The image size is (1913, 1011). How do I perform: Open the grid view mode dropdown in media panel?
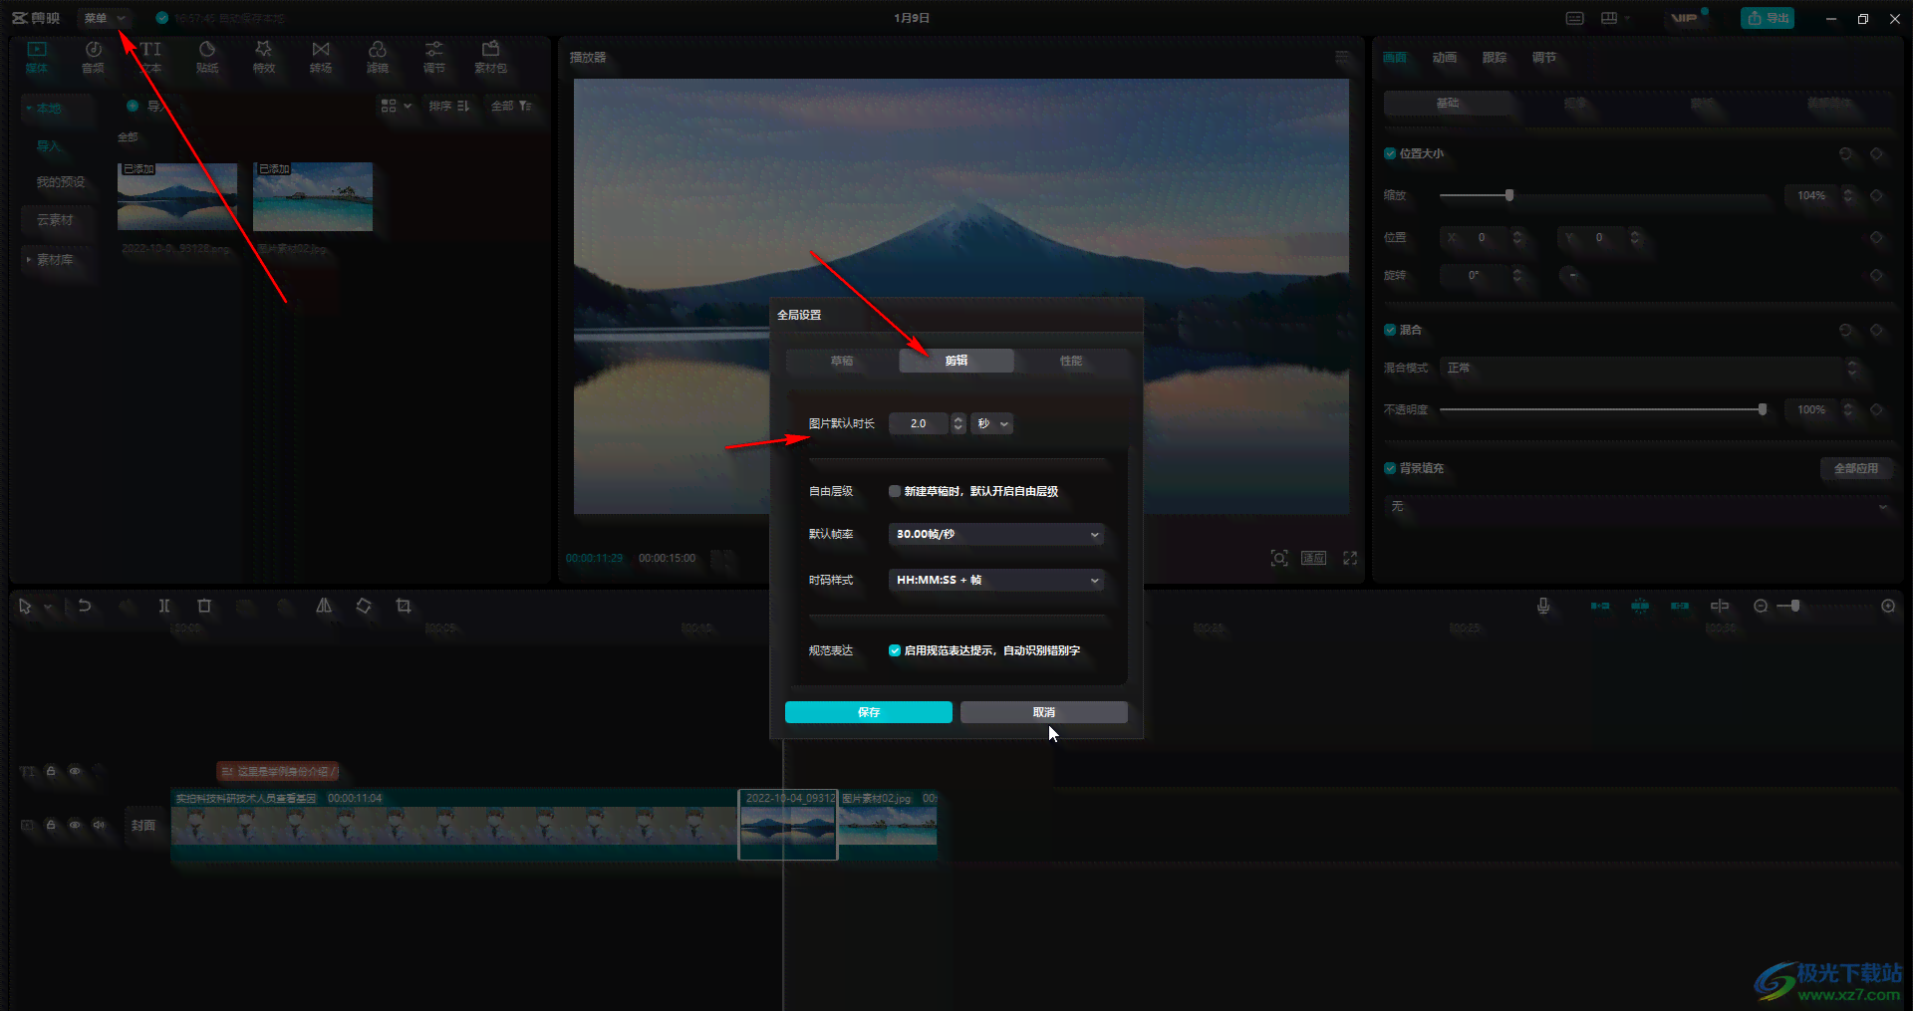click(396, 106)
